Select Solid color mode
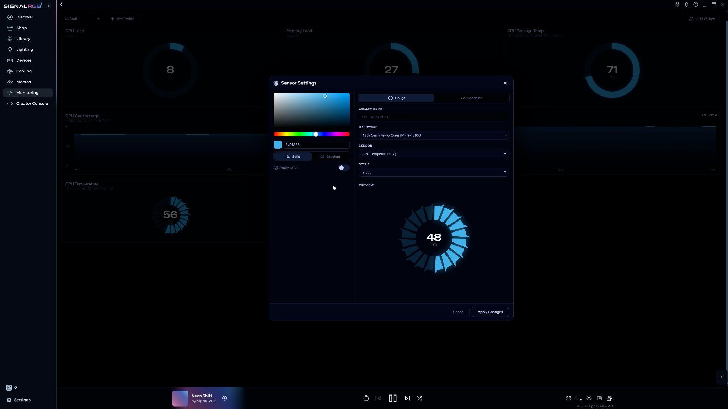728x409 pixels. [x=293, y=157]
